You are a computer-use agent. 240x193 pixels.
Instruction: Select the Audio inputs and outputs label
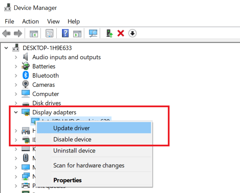click(67, 57)
